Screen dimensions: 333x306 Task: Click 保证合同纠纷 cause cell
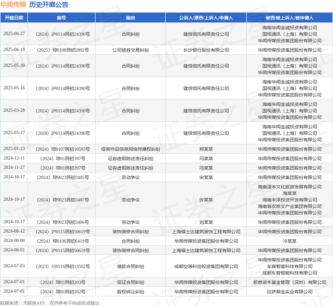131,282
